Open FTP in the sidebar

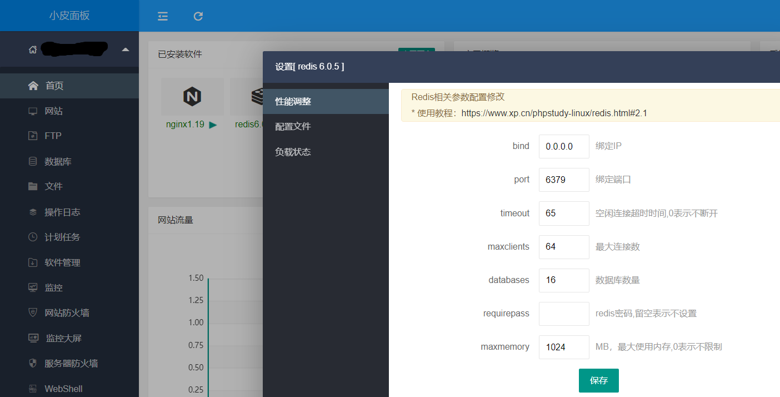(x=69, y=136)
